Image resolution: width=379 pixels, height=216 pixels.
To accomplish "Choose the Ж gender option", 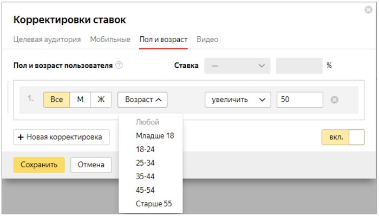I will (101, 100).
